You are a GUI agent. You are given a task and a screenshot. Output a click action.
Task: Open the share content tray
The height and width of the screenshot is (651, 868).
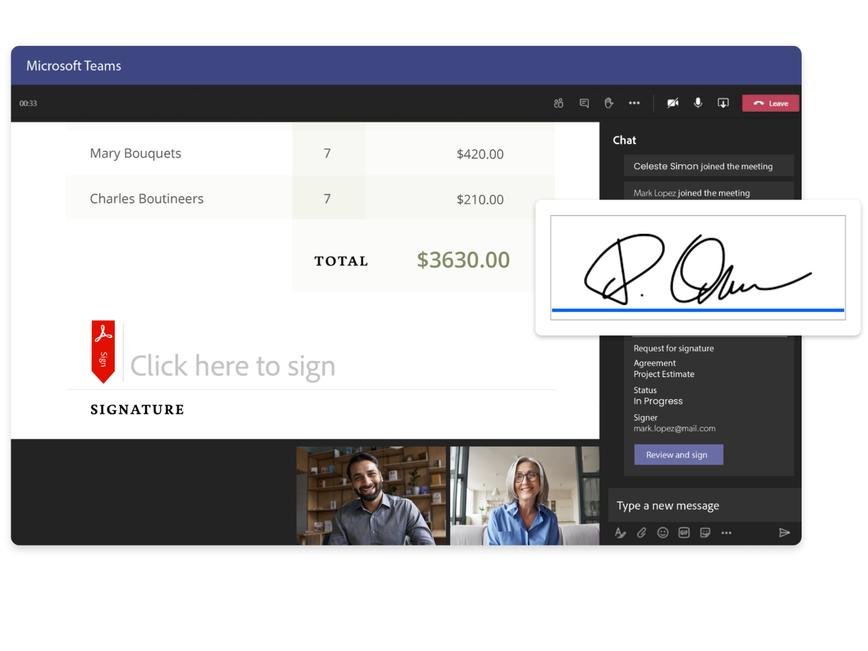pyautogui.click(x=723, y=103)
